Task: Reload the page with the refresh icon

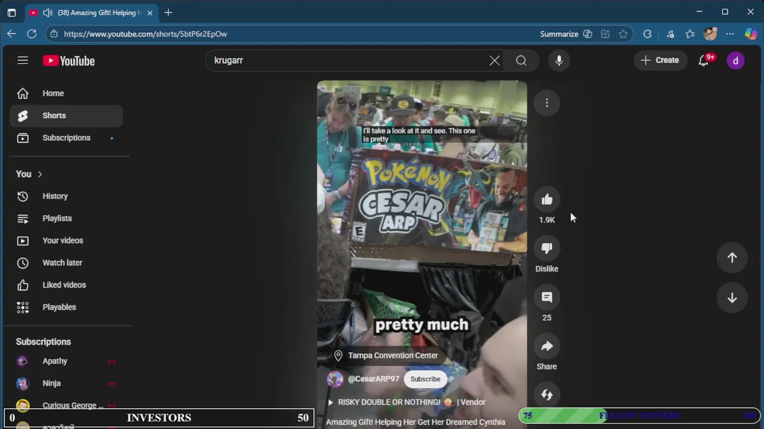Action: tap(32, 34)
